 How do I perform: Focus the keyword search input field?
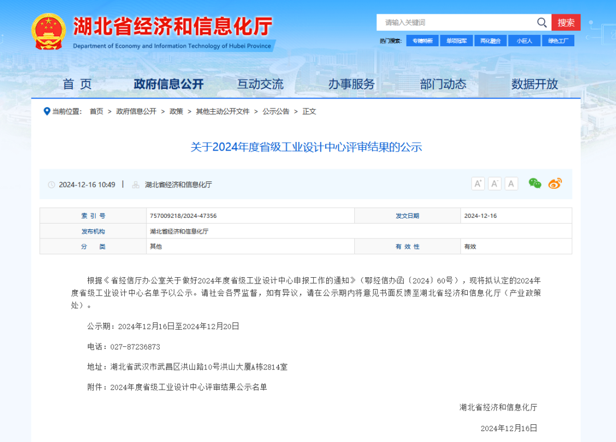pyautogui.click(x=456, y=22)
